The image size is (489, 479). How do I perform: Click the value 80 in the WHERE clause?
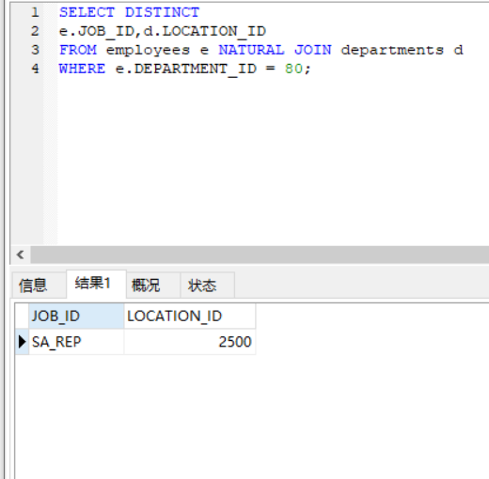(x=293, y=69)
